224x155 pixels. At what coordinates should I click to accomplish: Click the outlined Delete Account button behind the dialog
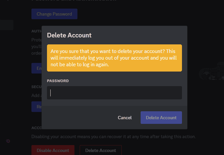[101, 150]
